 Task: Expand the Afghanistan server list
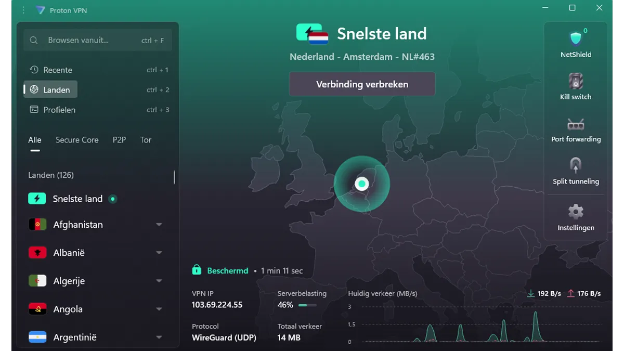pos(159,224)
